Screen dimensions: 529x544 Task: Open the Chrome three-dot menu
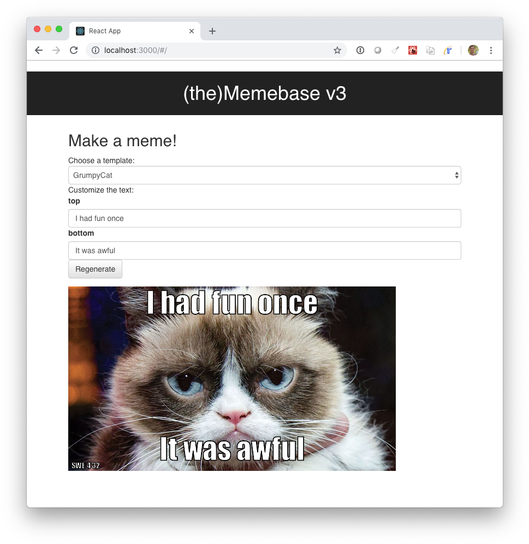click(x=491, y=51)
